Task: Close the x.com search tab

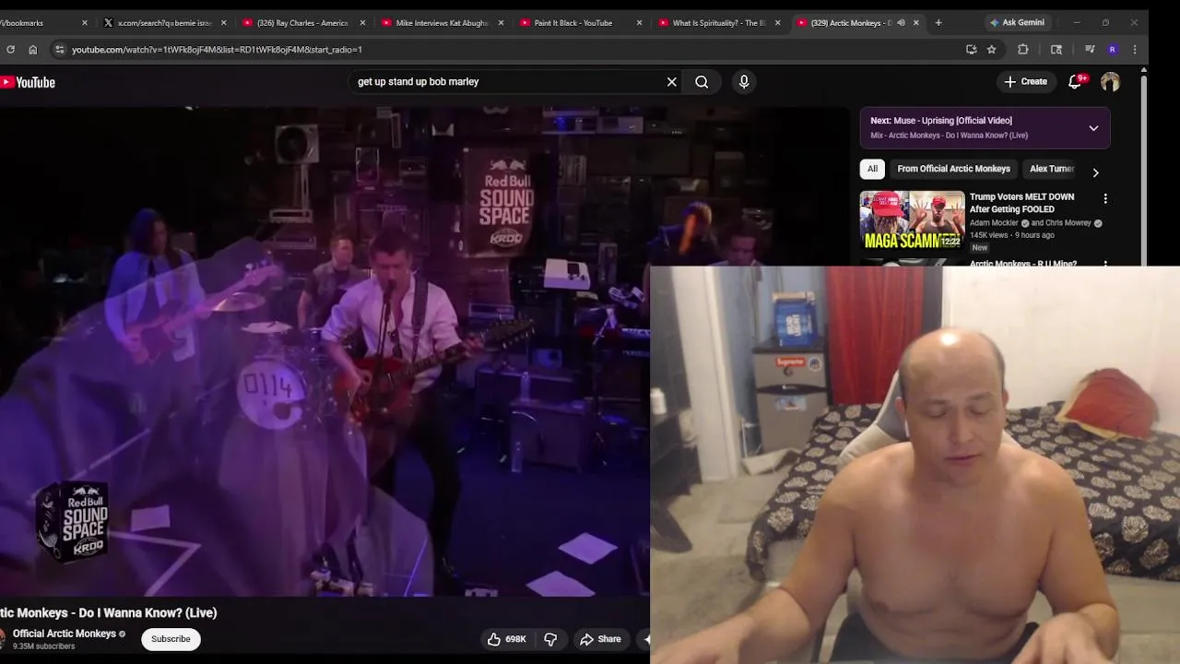Action: point(224,23)
